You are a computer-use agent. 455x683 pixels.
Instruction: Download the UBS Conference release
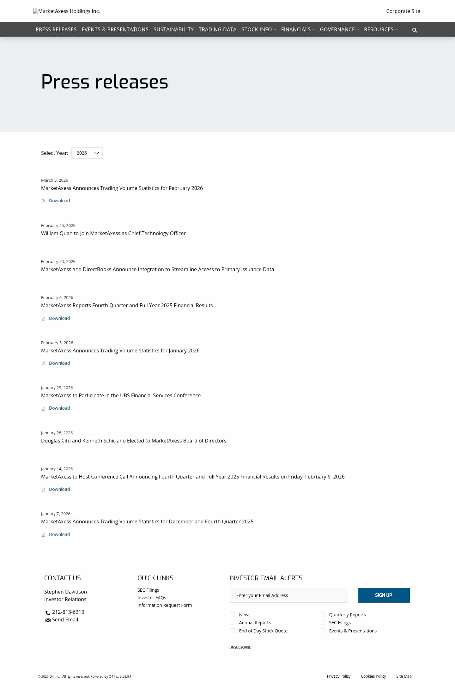(59, 408)
